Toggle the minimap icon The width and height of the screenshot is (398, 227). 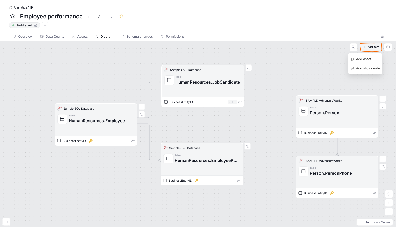[x=6, y=222]
